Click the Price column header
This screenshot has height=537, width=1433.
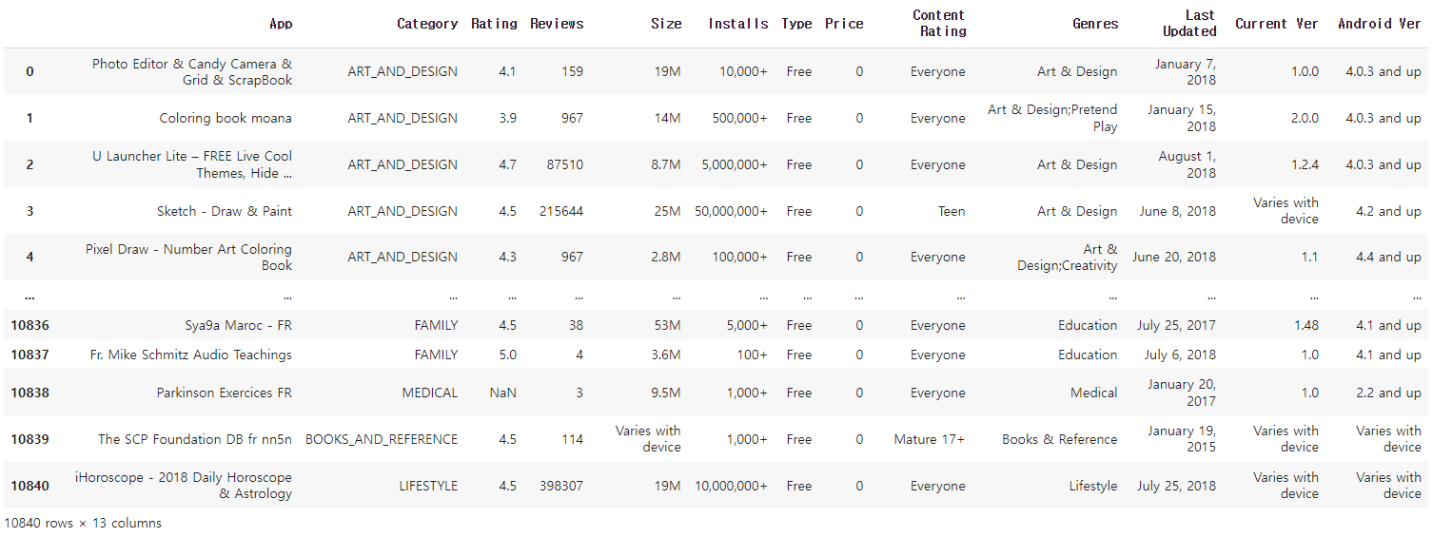[x=844, y=24]
